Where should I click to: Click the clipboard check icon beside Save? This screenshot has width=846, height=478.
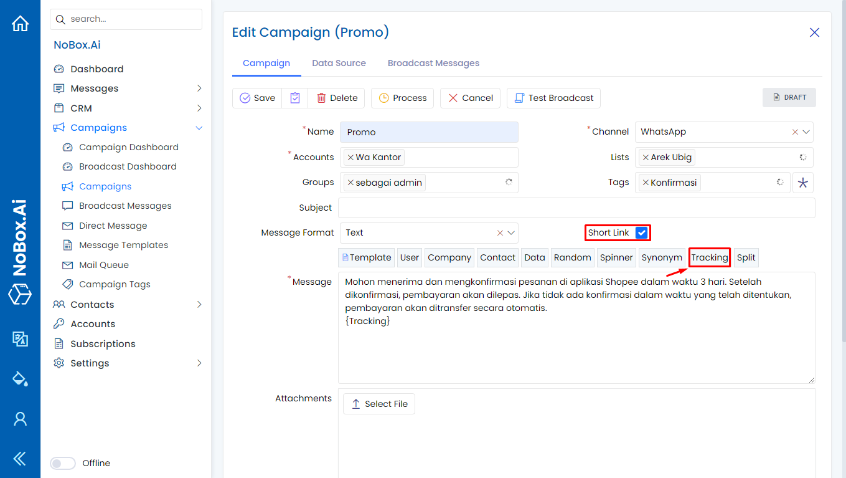(295, 98)
